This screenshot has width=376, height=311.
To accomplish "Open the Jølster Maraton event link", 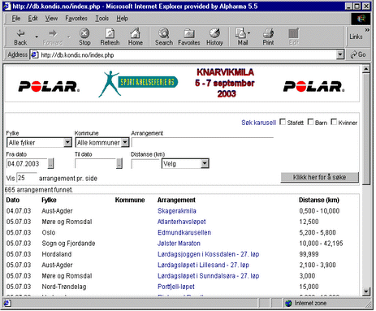I will pyautogui.click(x=179, y=244).
